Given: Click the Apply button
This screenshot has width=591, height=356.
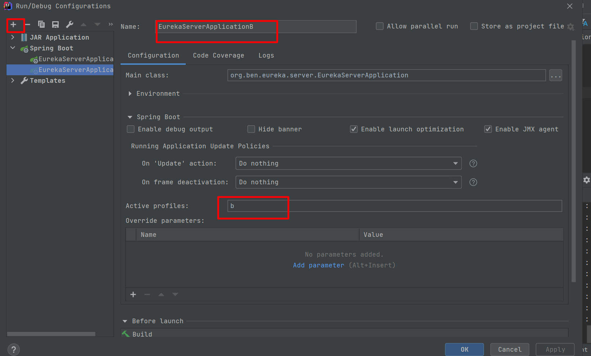Looking at the screenshot, I should [x=555, y=350].
